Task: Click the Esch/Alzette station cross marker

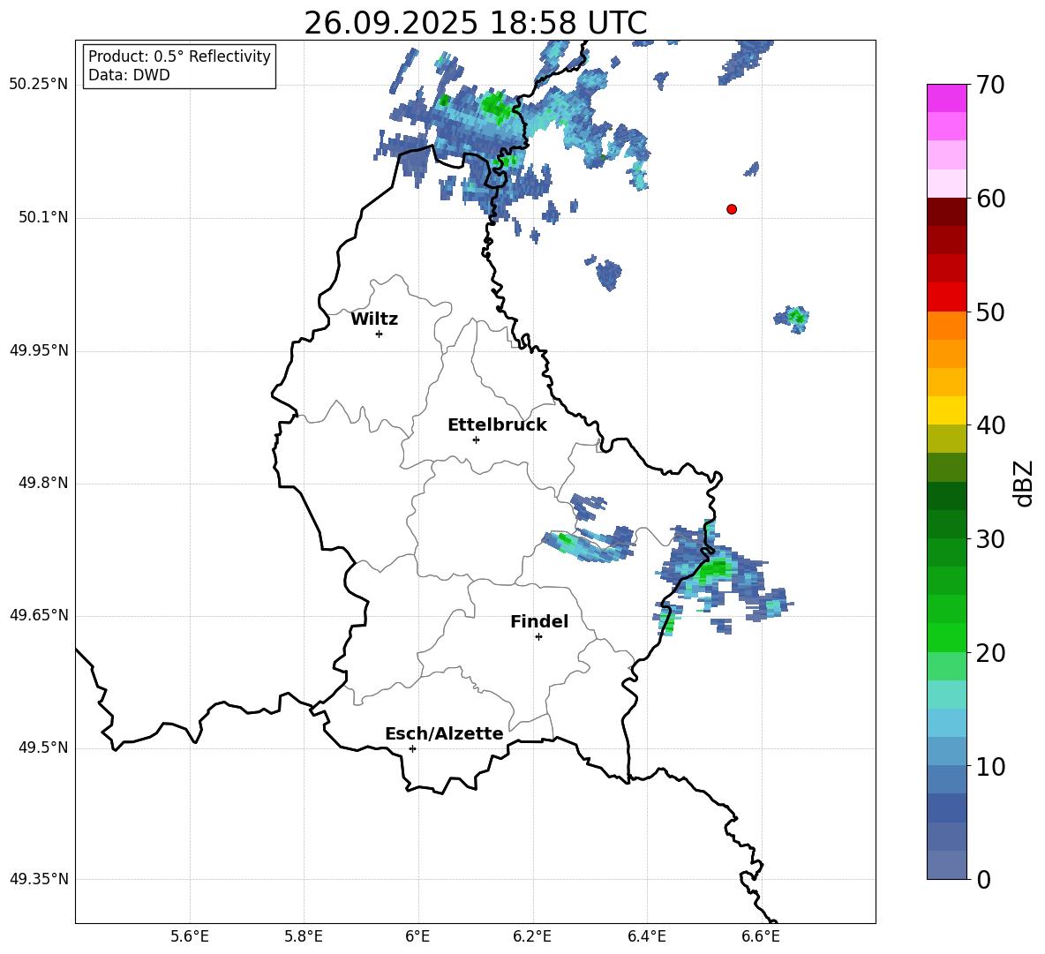Action: (x=412, y=748)
